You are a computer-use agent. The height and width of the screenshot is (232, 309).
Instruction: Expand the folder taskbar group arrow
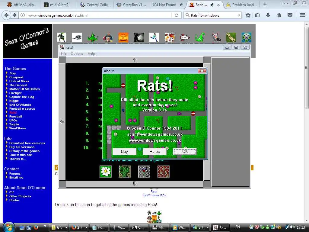pyautogui.click(x=66, y=227)
